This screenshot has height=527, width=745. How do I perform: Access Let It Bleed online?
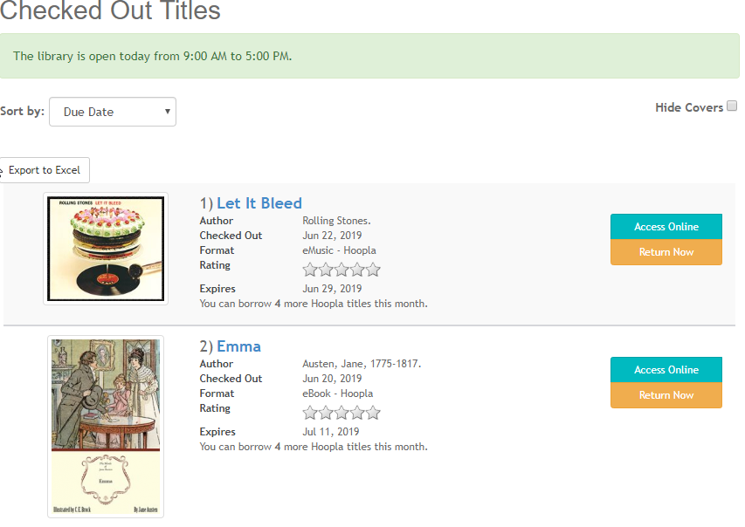point(666,227)
